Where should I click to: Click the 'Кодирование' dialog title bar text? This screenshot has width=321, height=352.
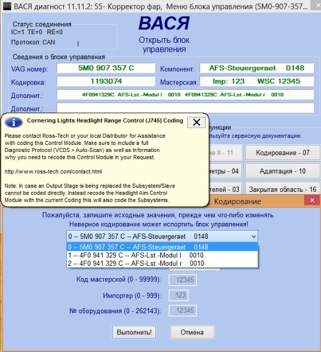point(238,201)
